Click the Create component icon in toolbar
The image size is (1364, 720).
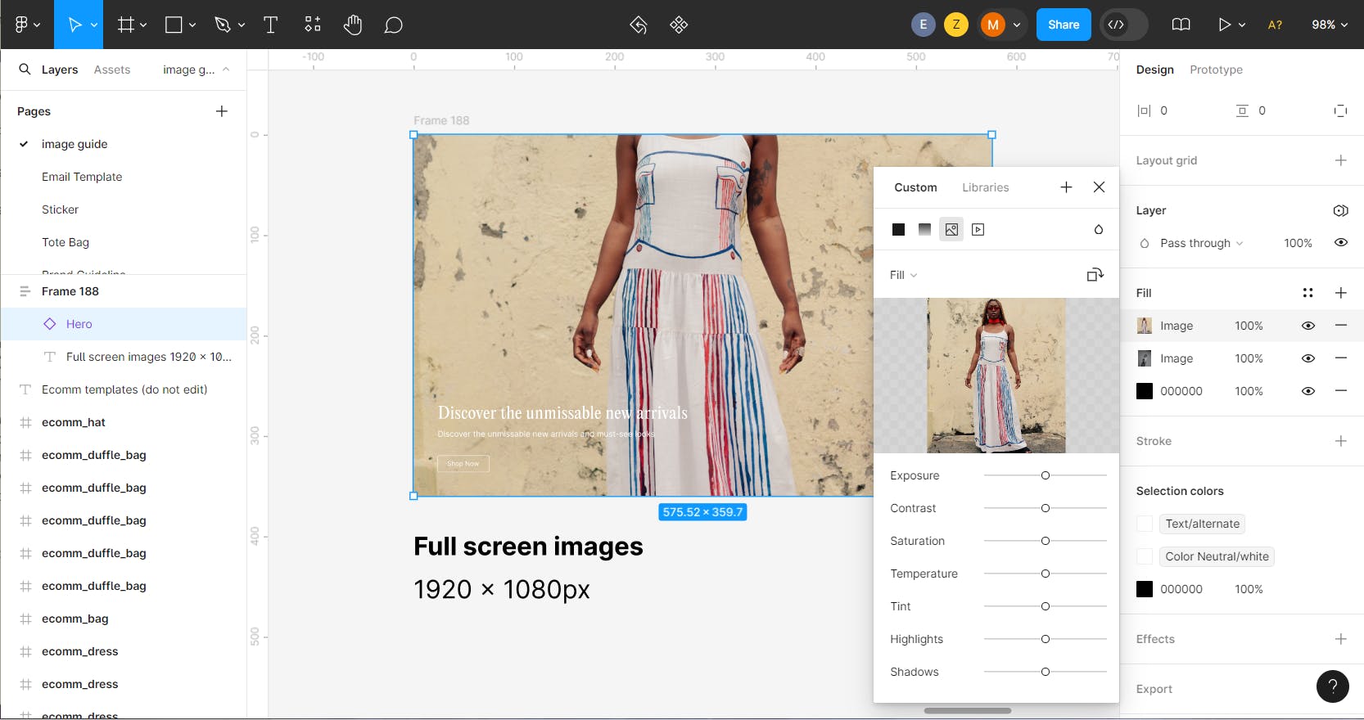tap(679, 25)
